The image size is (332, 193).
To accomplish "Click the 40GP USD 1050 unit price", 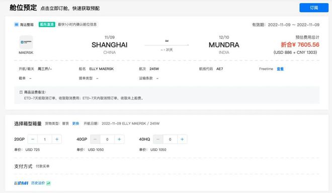I will [x=96, y=150].
